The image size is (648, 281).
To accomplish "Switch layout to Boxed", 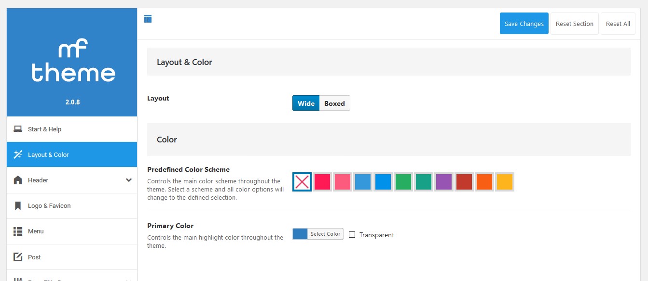I will (x=334, y=103).
